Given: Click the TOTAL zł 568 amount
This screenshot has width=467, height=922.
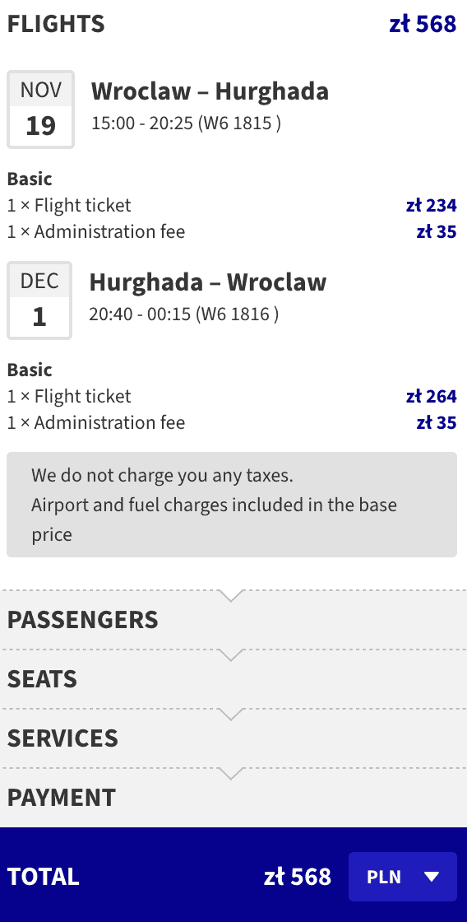Looking at the screenshot, I should point(298,877).
